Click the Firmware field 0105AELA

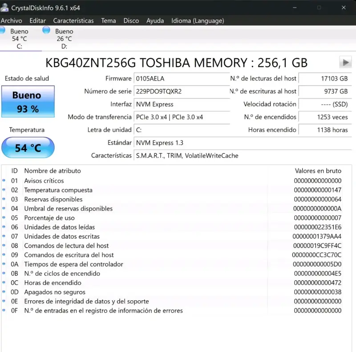pyautogui.click(x=182, y=79)
